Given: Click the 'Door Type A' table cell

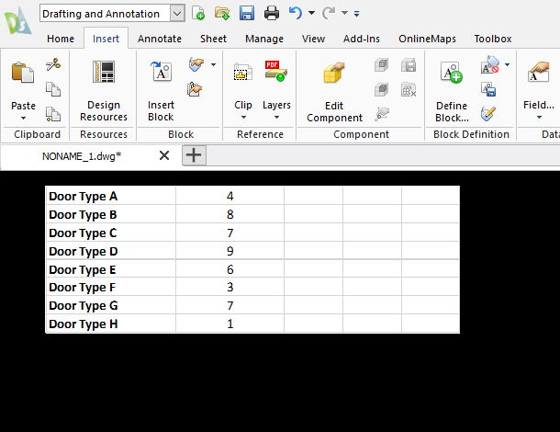Looking at the screenshot, I should [111, 196].
